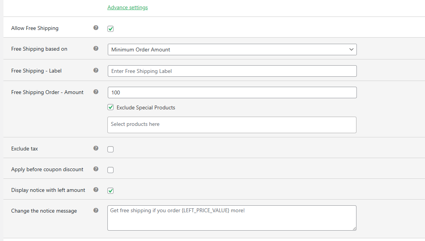Disable Display notice with left amount checkbox
Screen dimensions: 425x241
(x=110, y=191)
